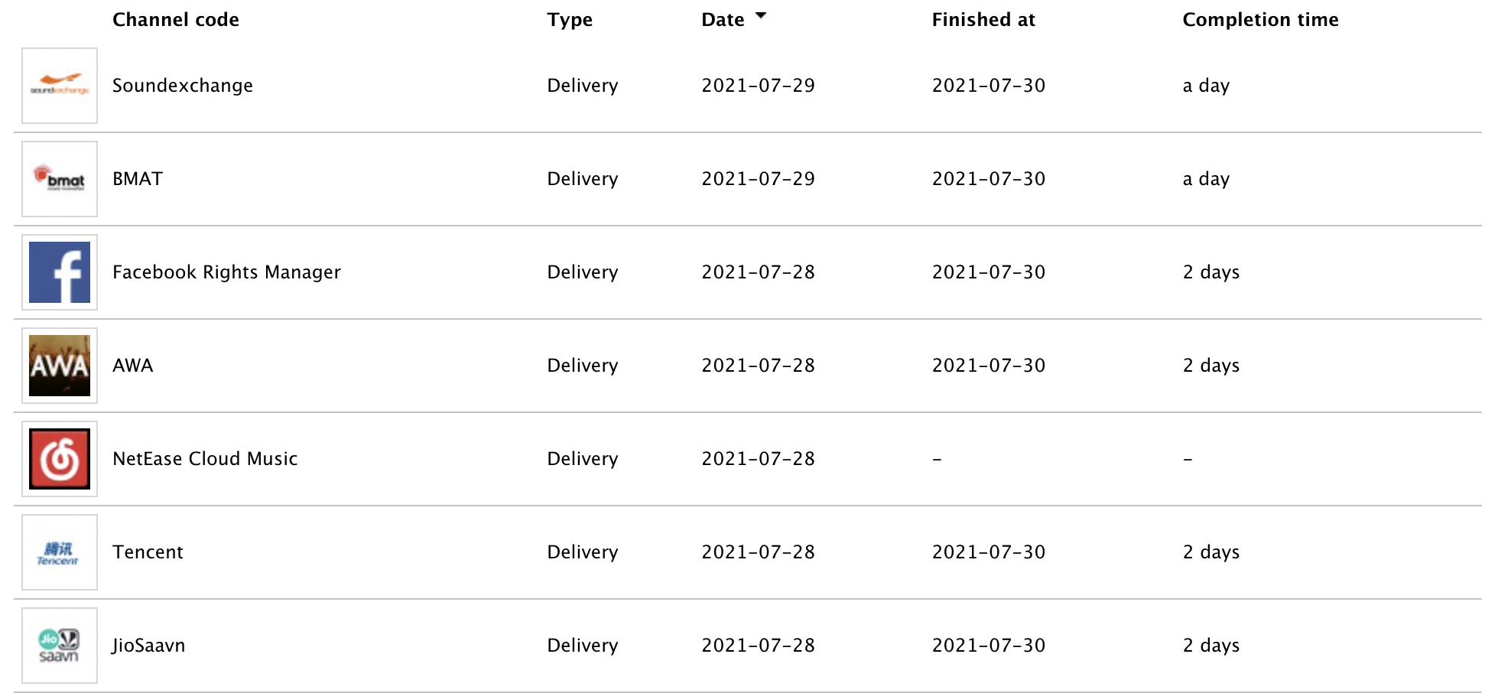Image resolution: width=1511 pixels, height=693 pixels.
Task: Sort by Completion time header
Action: [x=1260, y=20]
